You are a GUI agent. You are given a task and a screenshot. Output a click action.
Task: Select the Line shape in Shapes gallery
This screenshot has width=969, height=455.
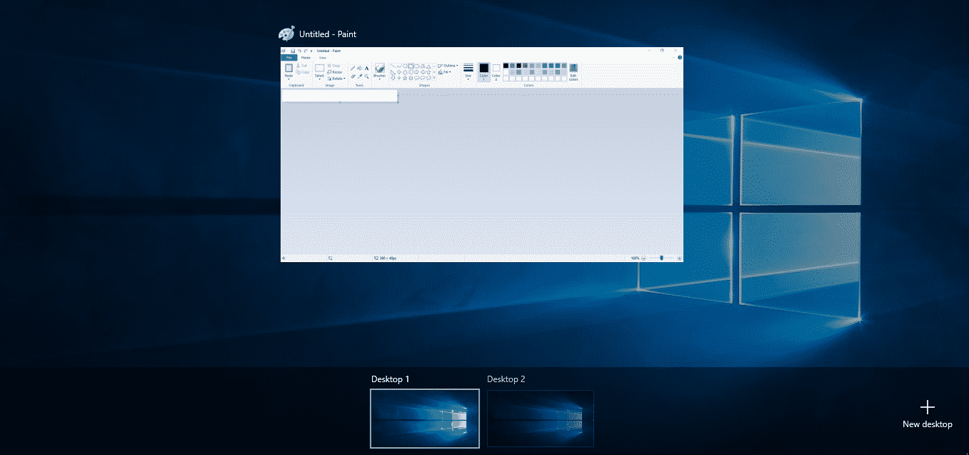pyautogui.click(x=393, y=66)
